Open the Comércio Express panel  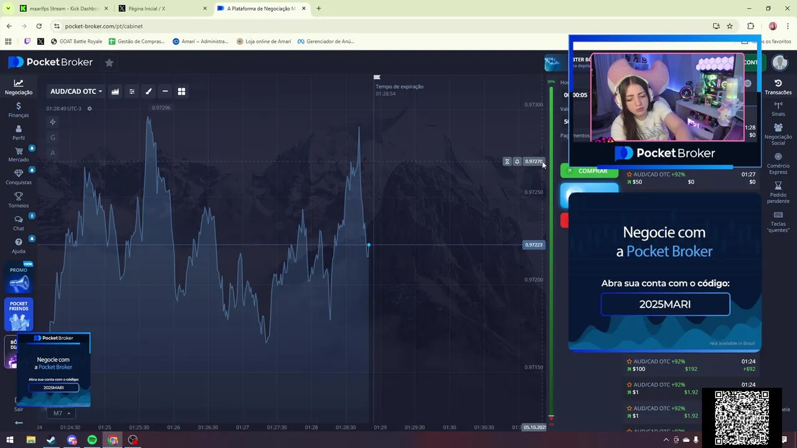[778, 164]
